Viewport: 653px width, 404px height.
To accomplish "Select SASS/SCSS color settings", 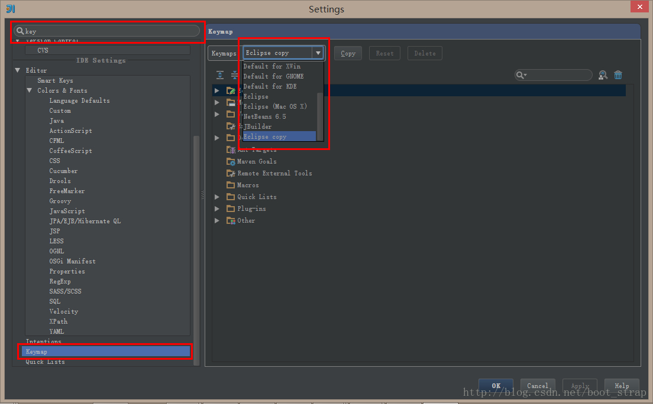I will pos(66,291).
